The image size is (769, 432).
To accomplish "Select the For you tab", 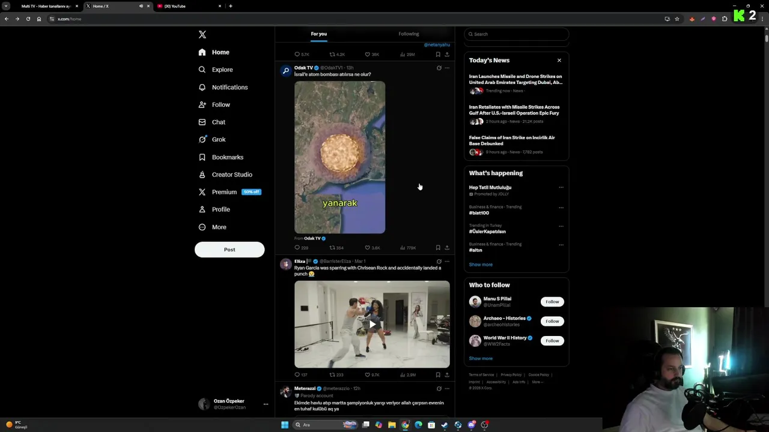I will click(x=319, y=34).
